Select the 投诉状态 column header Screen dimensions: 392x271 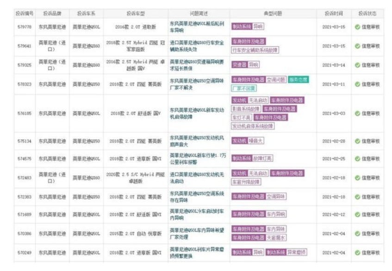point(367,13)
